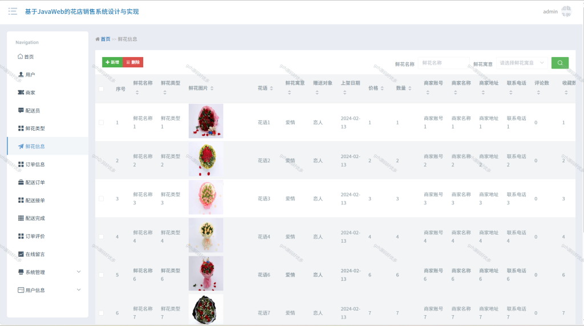Viewport: 584px width, 326px height.
Task: Sort by 上架日期 column arrows
Action: point(344,92)
